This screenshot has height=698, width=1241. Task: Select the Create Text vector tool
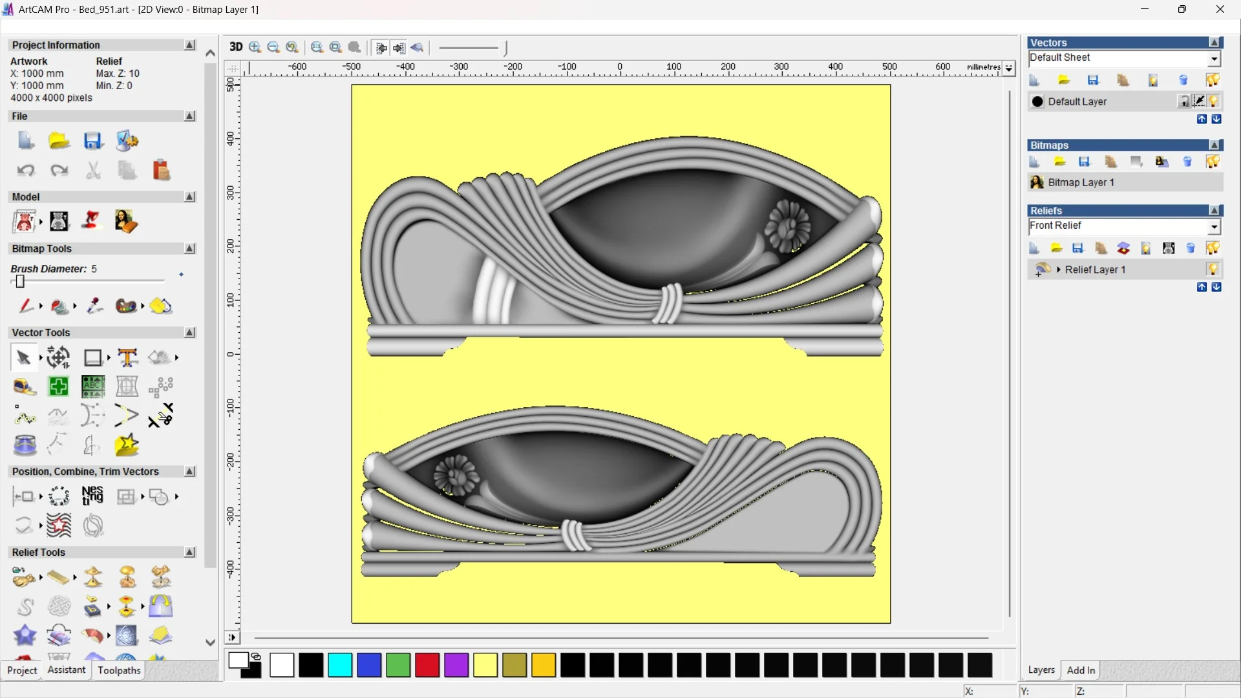tap(127, 357)
